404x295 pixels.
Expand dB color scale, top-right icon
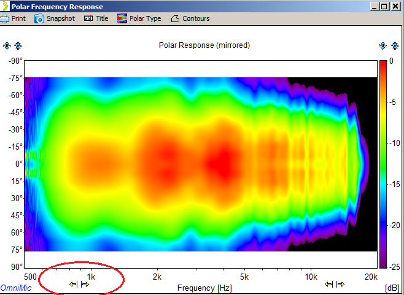[x=383, y=46]
